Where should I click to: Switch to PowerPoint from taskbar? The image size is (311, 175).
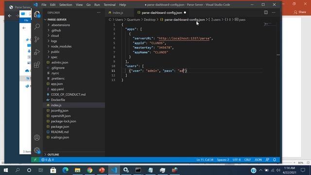point(102,170)
